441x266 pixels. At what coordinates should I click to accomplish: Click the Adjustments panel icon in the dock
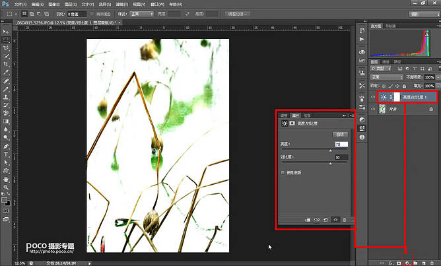362,119
